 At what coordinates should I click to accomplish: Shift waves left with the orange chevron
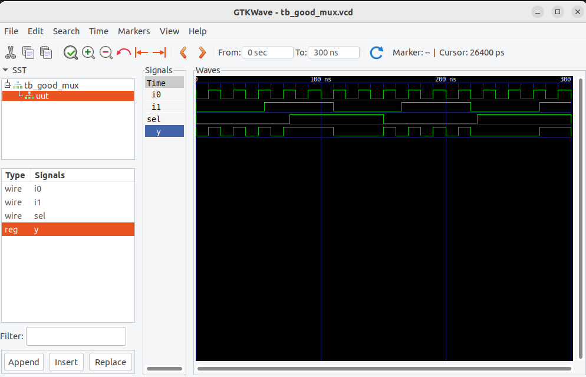[183, 53]
